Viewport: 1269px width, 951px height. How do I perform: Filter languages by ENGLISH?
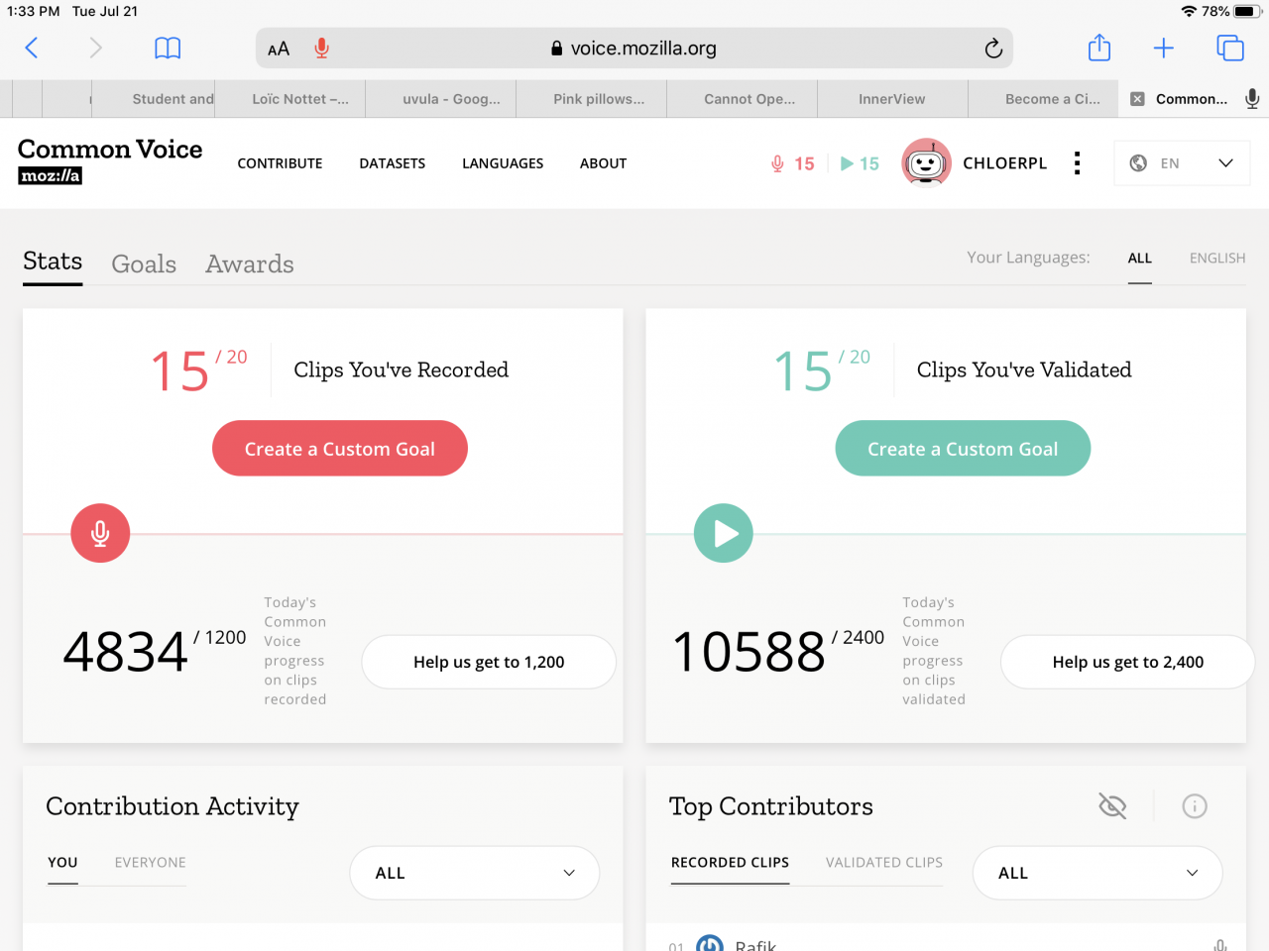click(1217, 259)
